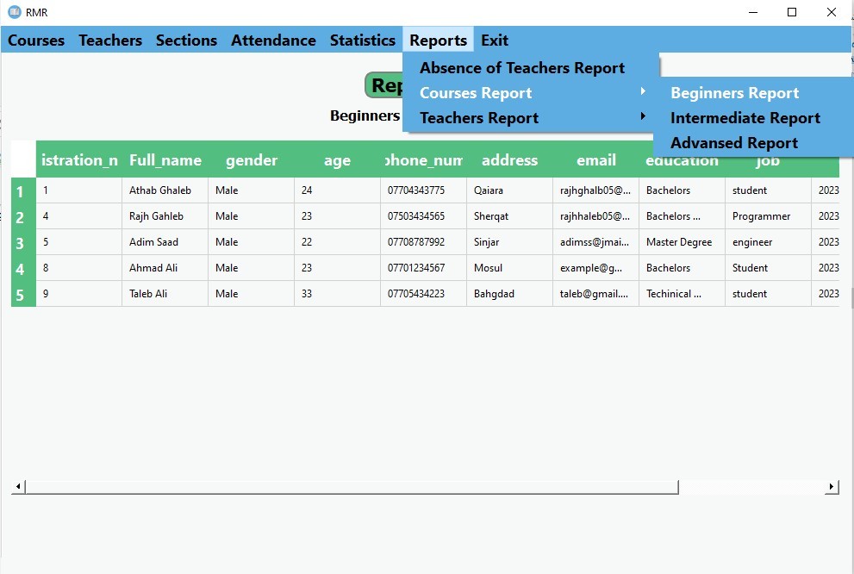Click the horizontal scrollbar thumb
The image size is (854, 574).
coord(352,486)
